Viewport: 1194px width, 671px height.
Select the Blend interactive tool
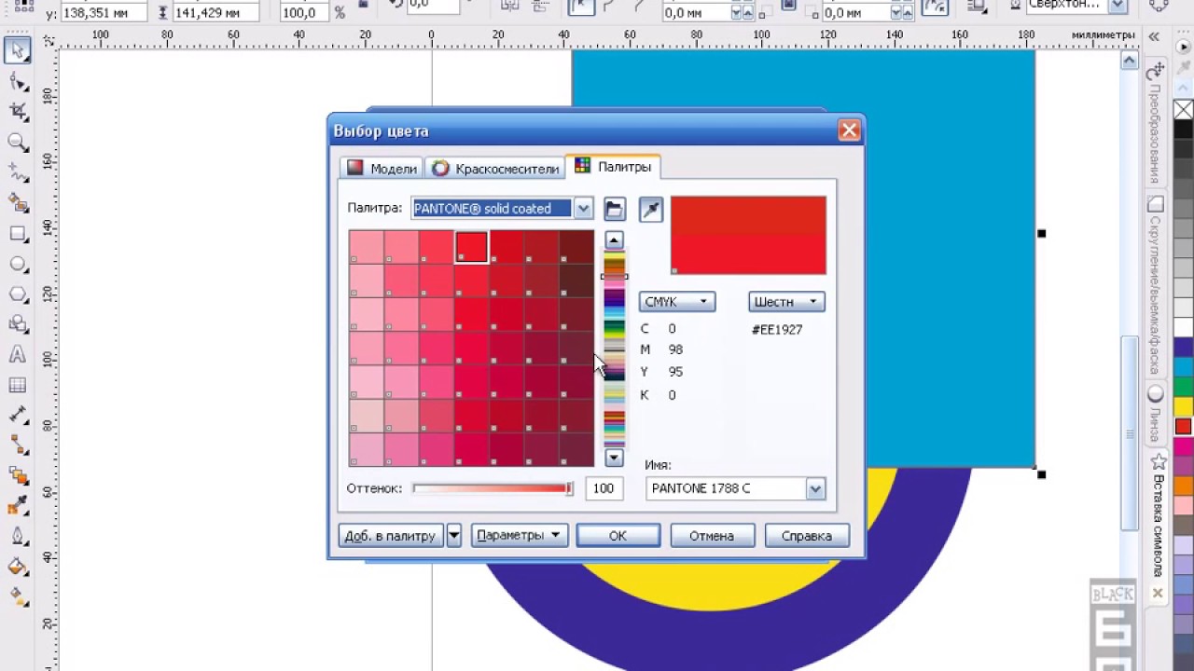click(x=17, y=475)
